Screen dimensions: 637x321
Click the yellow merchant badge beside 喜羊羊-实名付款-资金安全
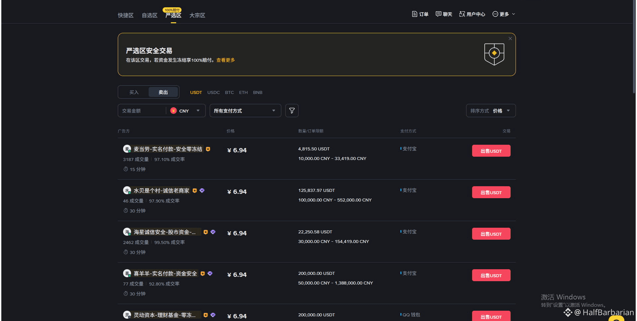pyautogui.click(x=203, y=274)
